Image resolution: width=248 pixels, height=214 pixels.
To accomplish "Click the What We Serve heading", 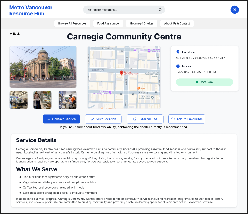I will click(37, 169).
